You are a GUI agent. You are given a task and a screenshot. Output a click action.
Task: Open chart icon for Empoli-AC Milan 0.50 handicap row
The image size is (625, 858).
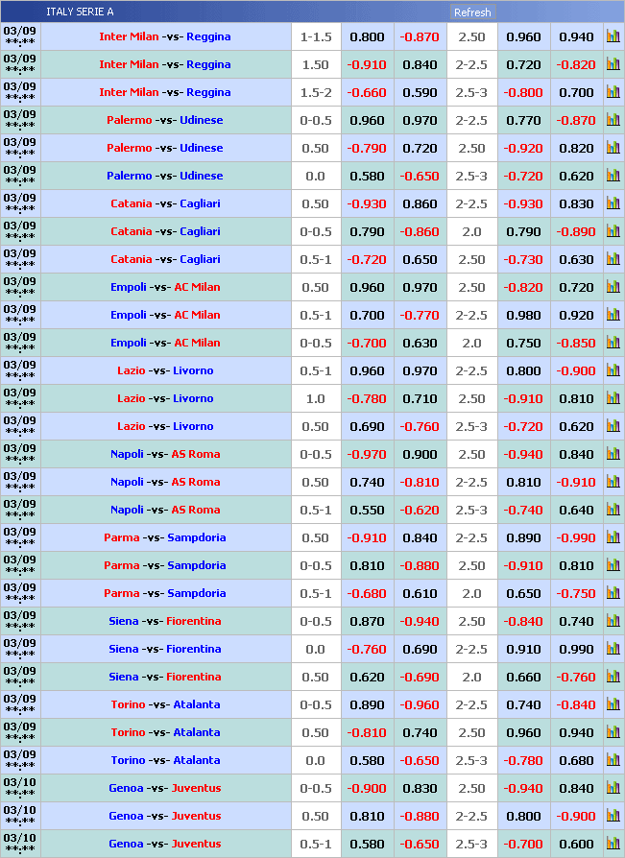point(613,286)
